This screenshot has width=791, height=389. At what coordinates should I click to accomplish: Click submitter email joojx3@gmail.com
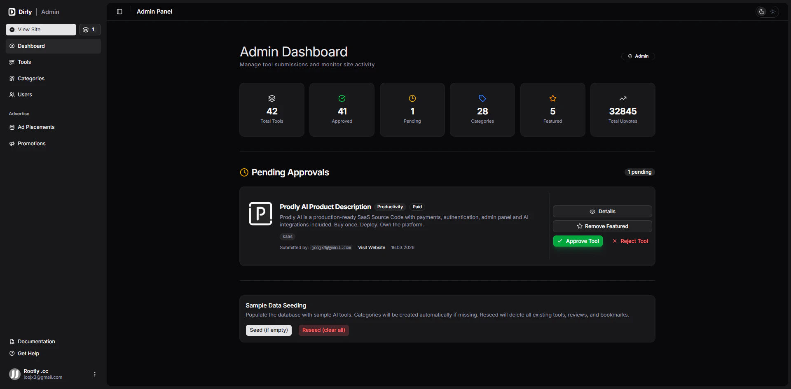[331, 248]
